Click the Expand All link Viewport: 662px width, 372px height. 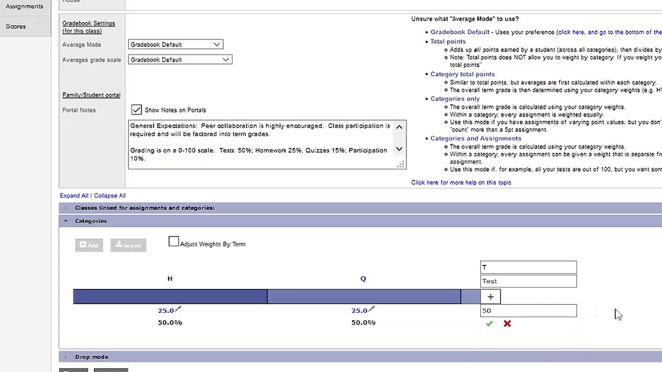74,196
